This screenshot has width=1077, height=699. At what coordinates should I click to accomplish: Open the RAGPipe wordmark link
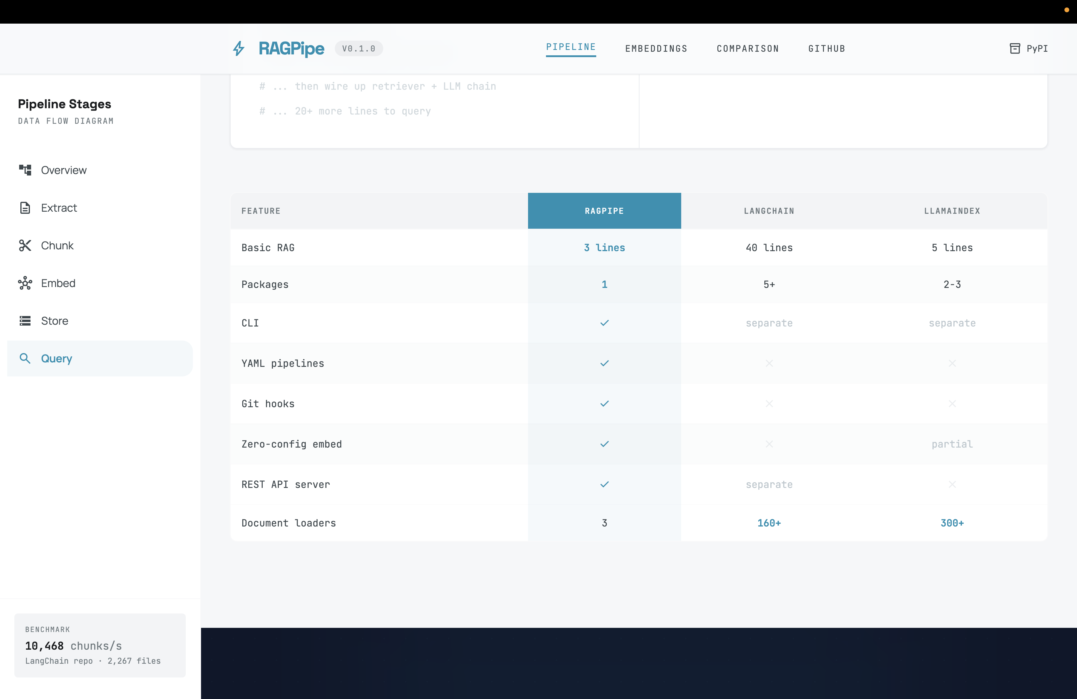click(291, 48)
